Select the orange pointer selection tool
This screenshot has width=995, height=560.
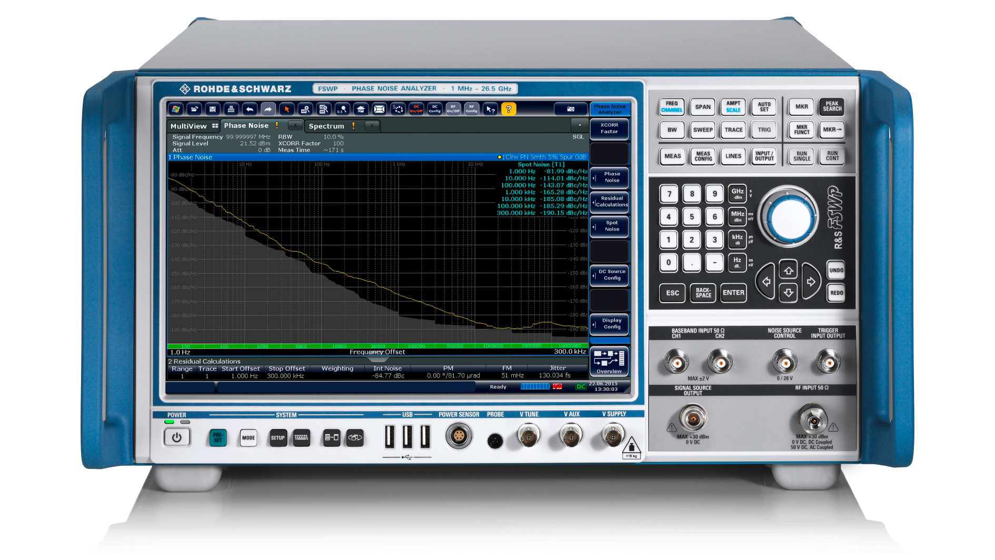click(286, 109)
